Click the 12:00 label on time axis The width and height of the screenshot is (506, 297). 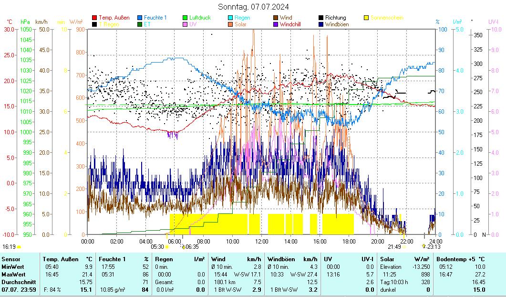click(x=261, y=241)
